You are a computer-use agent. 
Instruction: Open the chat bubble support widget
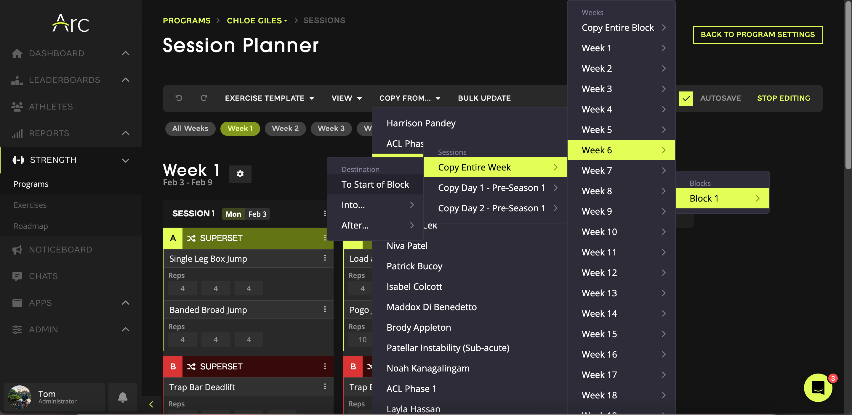click(x=818, y=387)
